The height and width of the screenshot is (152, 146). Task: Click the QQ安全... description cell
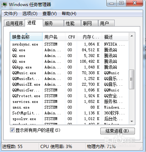click(x=113, y=96)
